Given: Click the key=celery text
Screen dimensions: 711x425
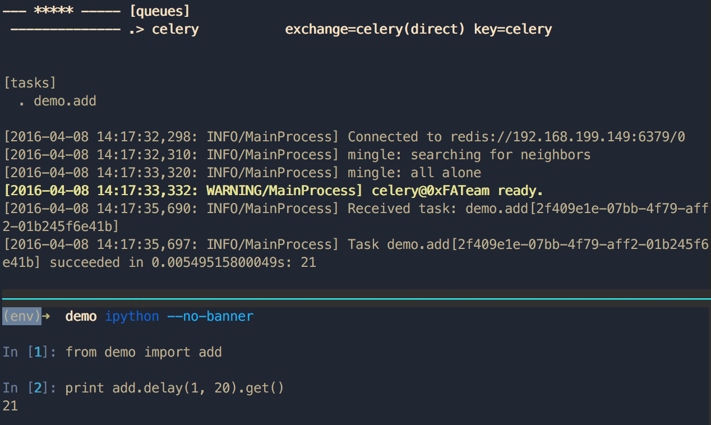Looking at the screenshot, I should pos(513,29).
